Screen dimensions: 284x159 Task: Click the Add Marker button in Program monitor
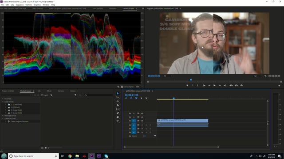[x=187, y=85]
